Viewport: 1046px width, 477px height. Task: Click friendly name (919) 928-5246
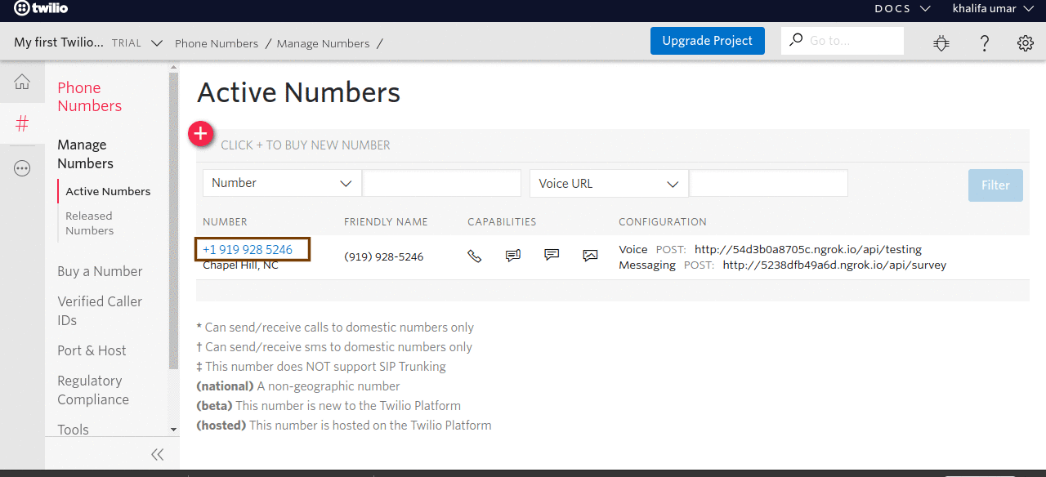(383, 256)
